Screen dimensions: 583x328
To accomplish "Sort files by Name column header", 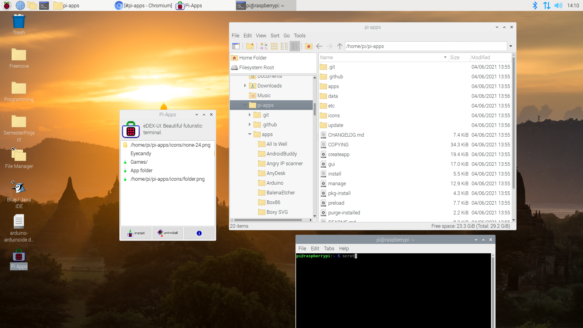I will tap(383, 57).
